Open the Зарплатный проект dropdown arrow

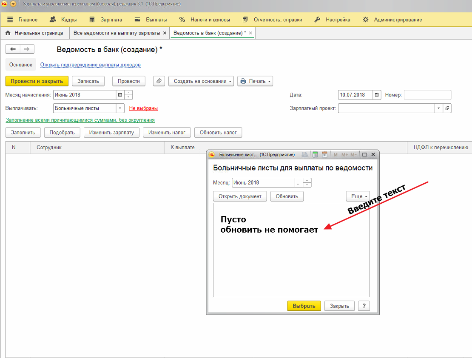point(438,108)
